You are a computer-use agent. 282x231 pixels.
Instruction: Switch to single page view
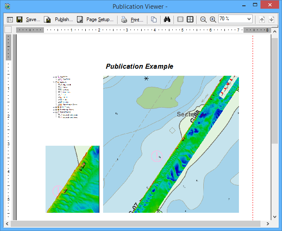(x=180, y=19)
